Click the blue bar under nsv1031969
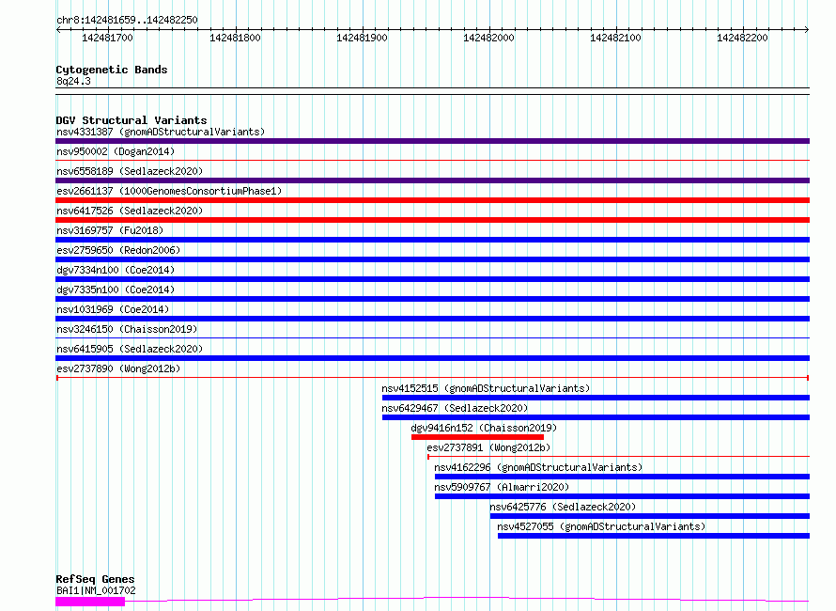Screen dimensions: 836x611 432,319
